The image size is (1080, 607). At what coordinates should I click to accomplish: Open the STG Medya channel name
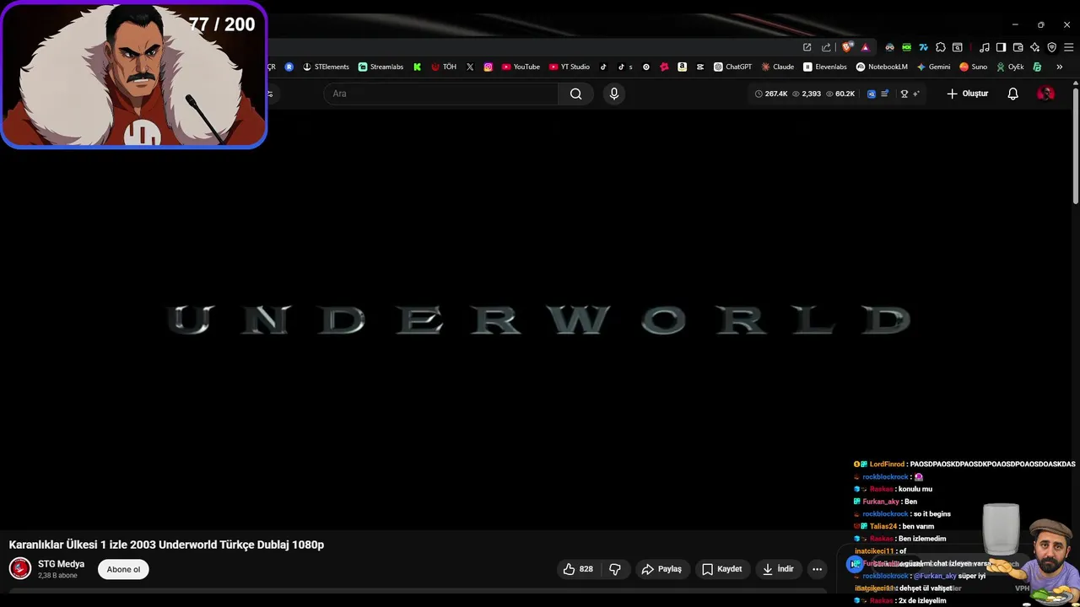[61, 564]
